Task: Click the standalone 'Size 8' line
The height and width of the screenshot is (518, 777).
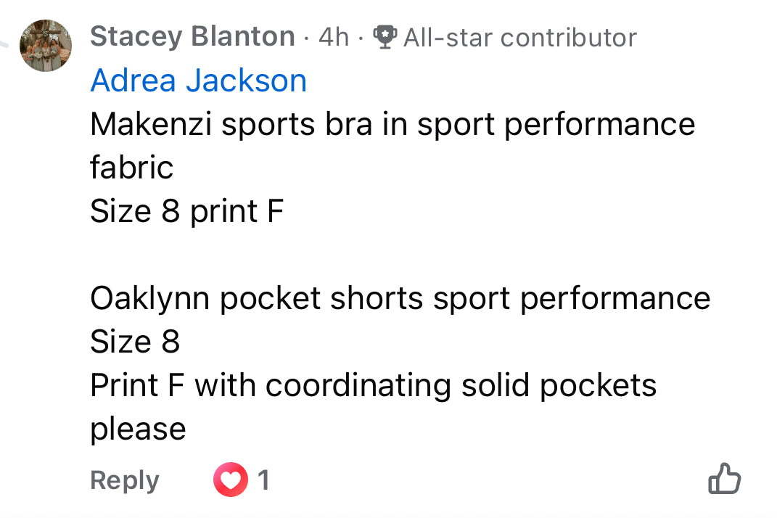Action: pyautogui.click(x=134, y=342)
